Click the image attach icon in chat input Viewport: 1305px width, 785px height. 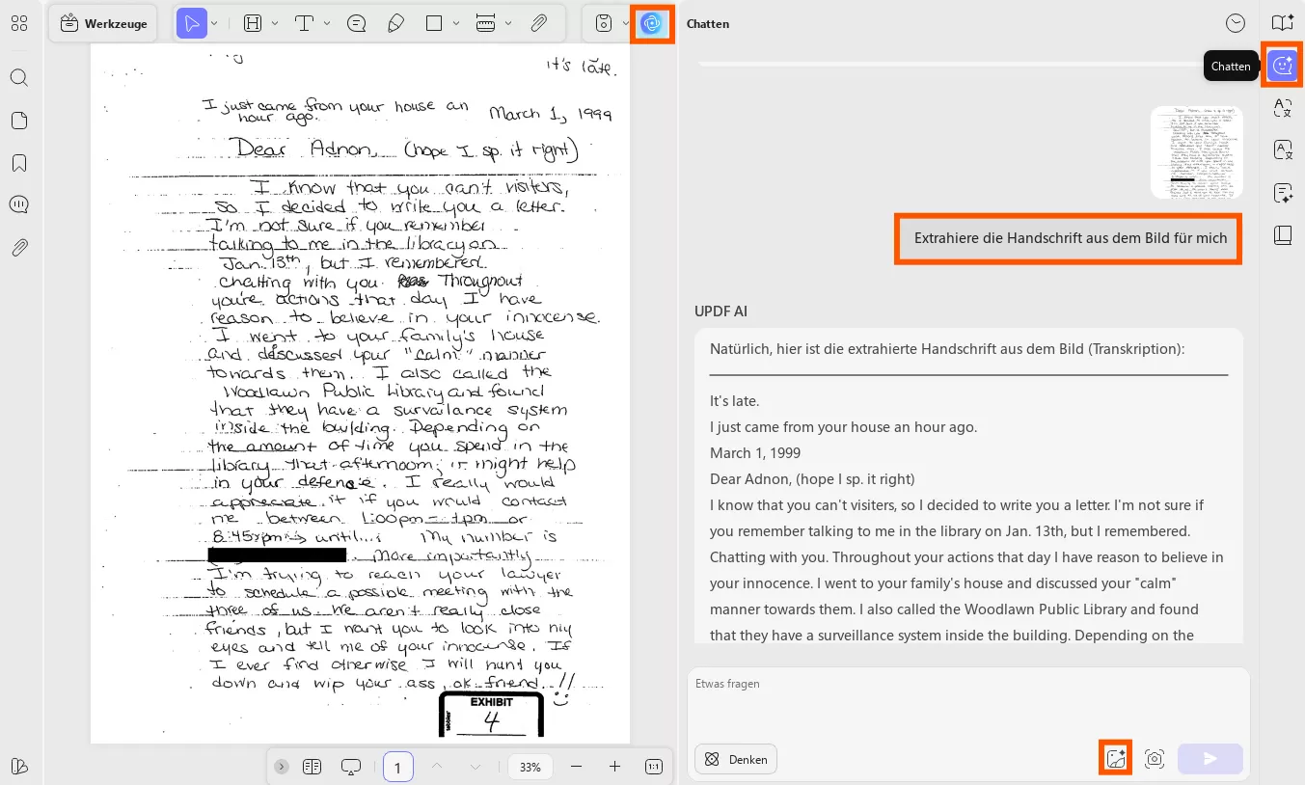(1116, 757)
